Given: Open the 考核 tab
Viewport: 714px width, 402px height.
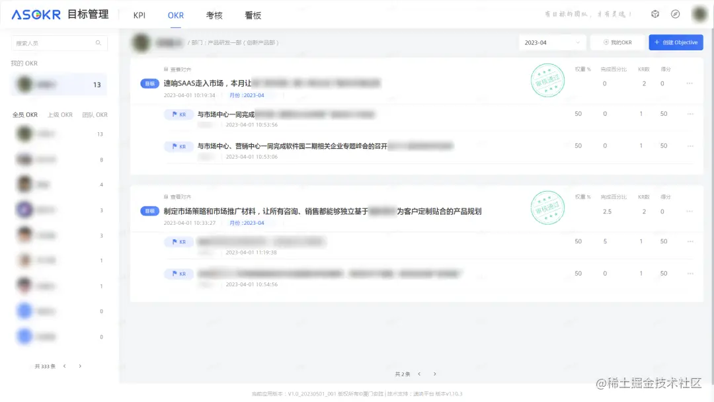Looking at the screenshot, I should [214, 15].
